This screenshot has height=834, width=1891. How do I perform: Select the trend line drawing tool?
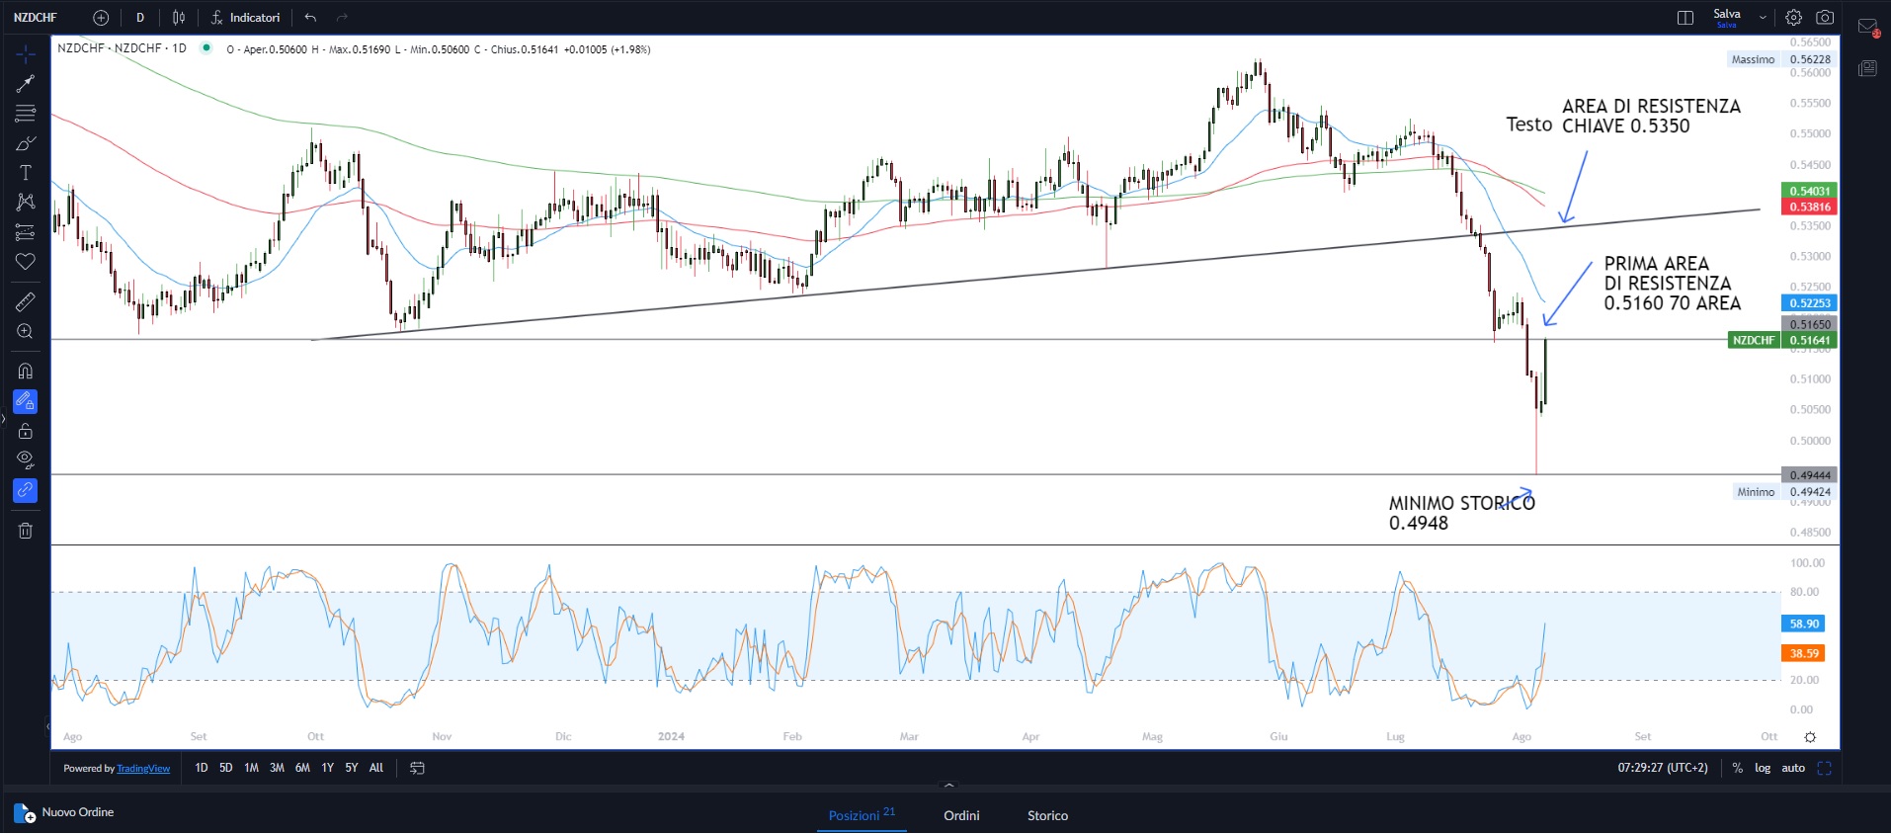click(x=26, y=84)
